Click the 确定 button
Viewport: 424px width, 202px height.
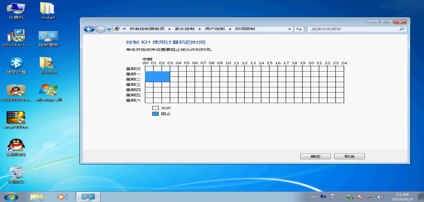314,157
